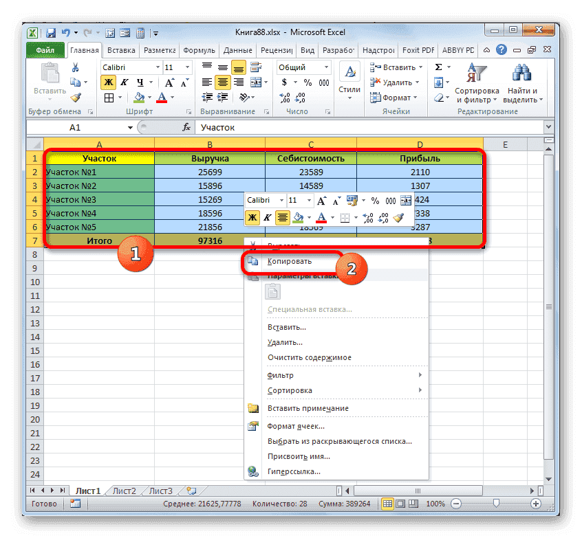Toggle bold formatting with the Ж button
582x538 pixels.
pyautogui.click(x=109, y=82)
